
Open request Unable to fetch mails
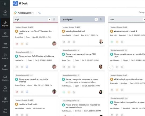pos(28,104)
